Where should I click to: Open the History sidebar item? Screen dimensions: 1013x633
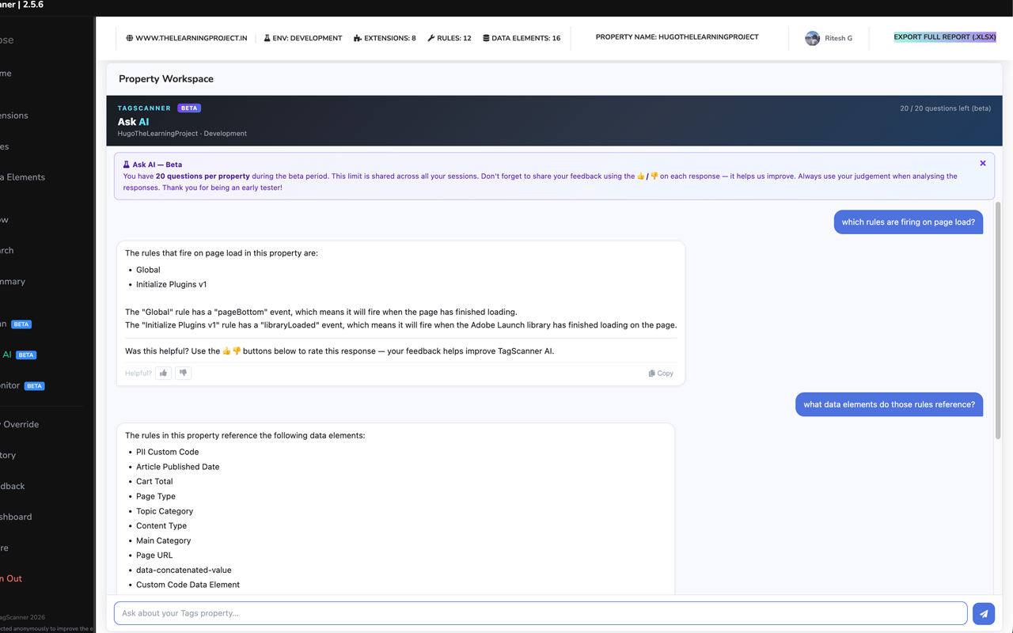coord(8,455)
